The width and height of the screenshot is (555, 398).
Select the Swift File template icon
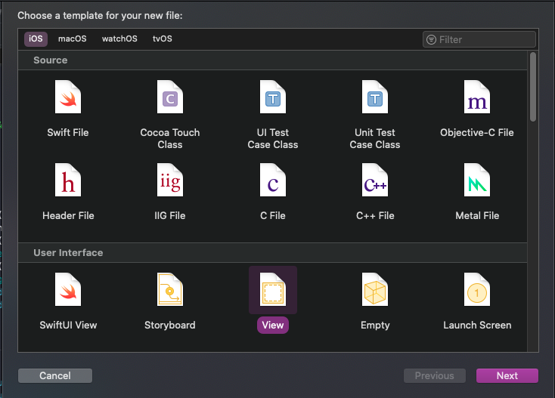click(x=68, y=97)
